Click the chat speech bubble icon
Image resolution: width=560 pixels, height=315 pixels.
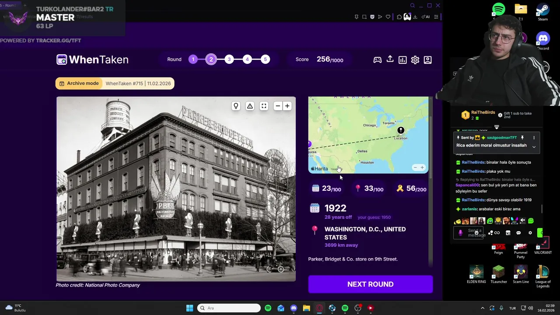tap(518, 233)
